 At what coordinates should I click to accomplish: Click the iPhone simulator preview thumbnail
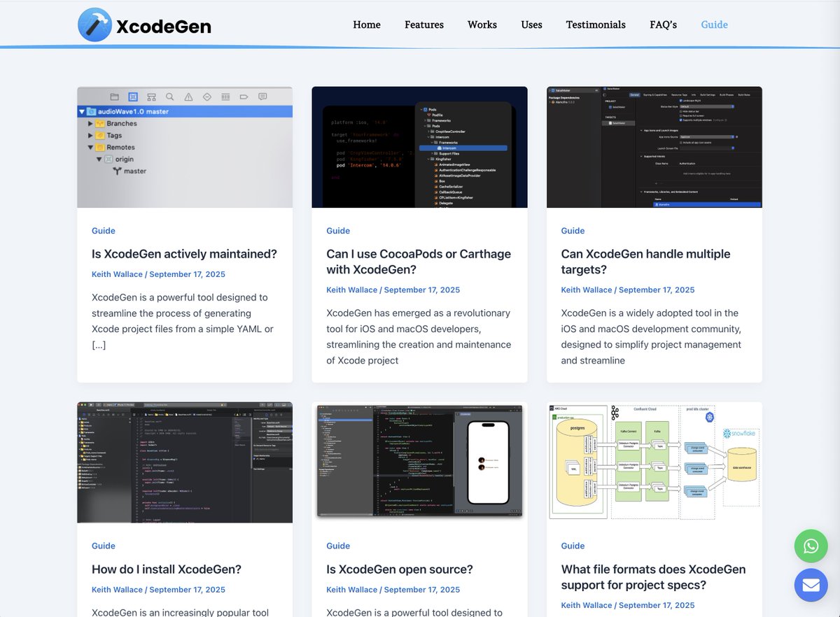[419, 462]
